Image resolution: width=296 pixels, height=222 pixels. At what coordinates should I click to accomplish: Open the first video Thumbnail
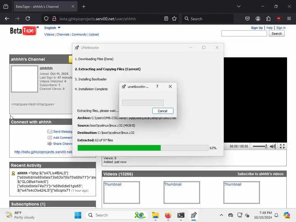pos(122,192)
